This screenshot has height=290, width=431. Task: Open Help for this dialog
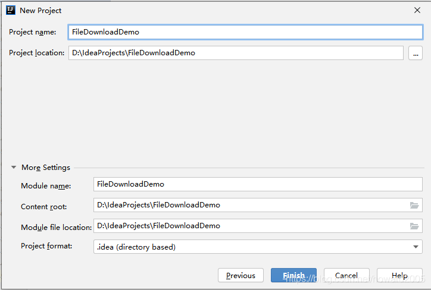coord(399,275)
